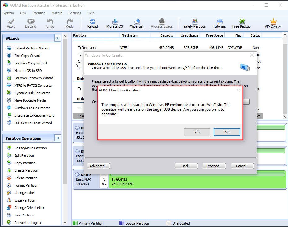The height and width of the screenshot is (227, 288).
Task: Choose Format Partition operation
Action: 22,185
